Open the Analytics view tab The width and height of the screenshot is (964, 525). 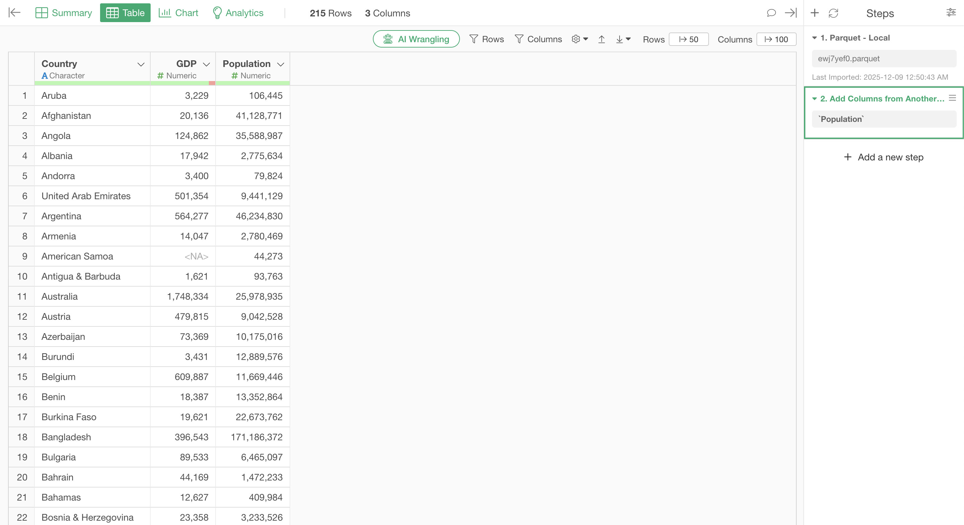pyautogui.click(x=238, y=13)
